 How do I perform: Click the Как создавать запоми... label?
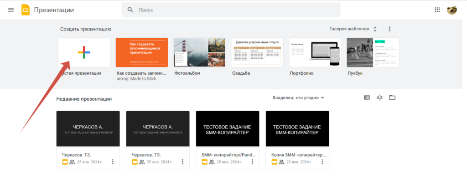pyautogui.click(x=141, y=73)
